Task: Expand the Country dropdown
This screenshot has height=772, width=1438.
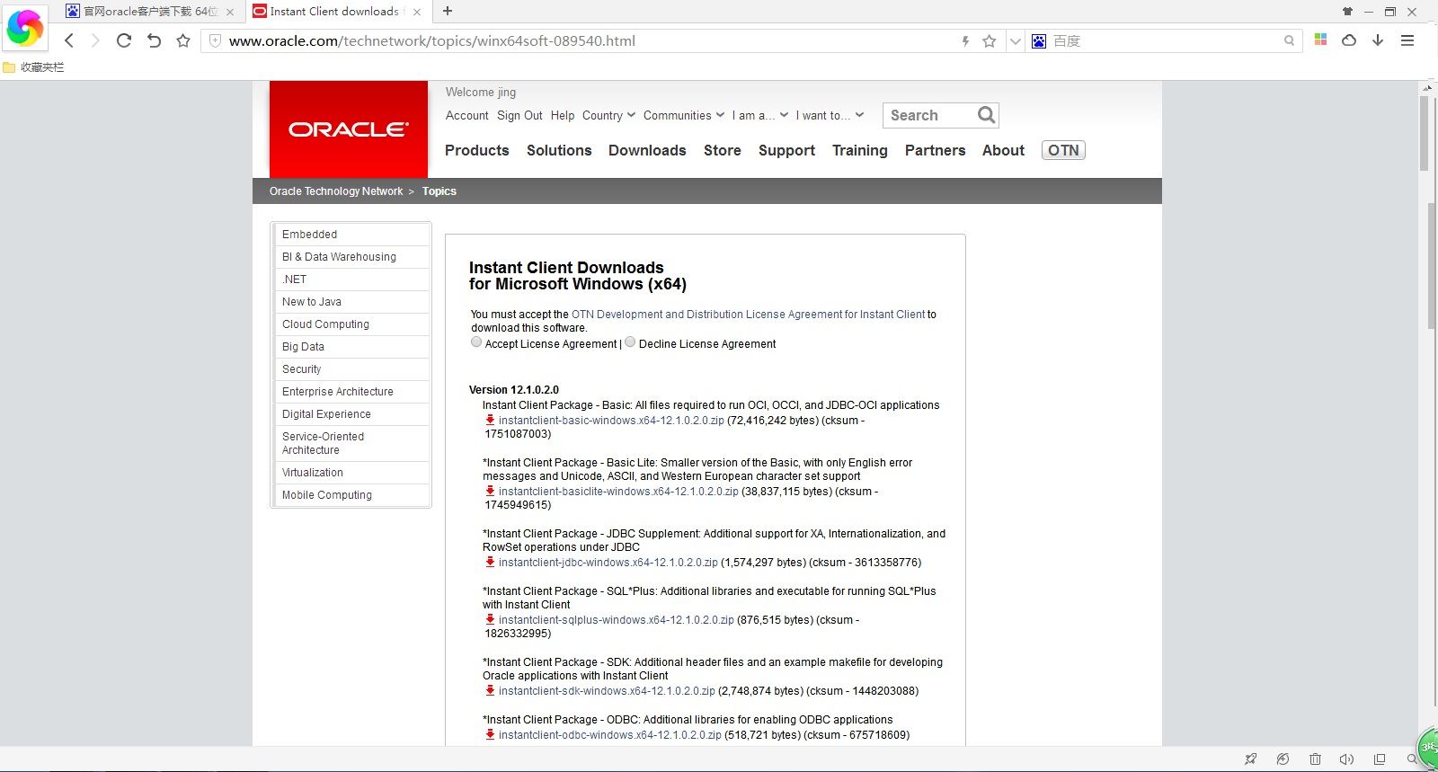Action: [x=608, y=115]
